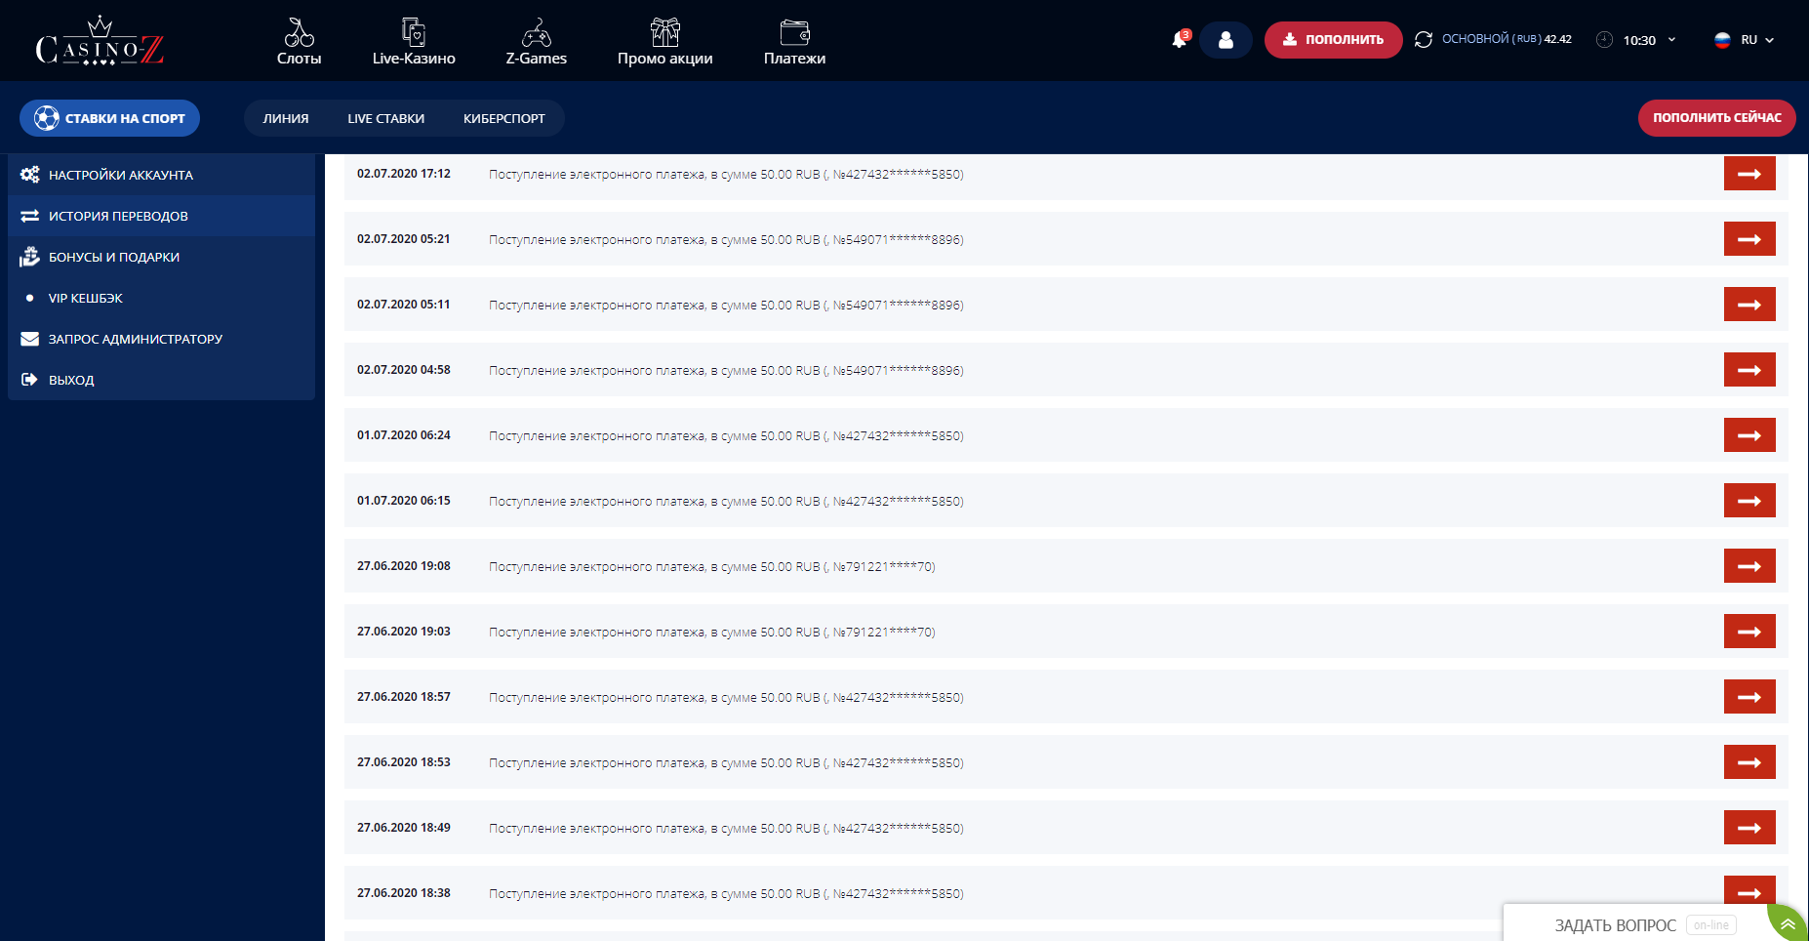The height and width of the screenshot is (941, 1809).
Task: Click payment description for 02.07.2020 05:11
Action: 726,306
